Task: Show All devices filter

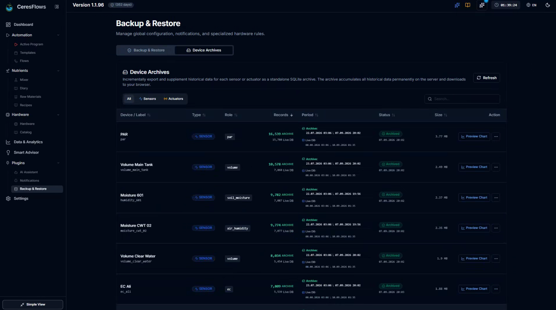Action: click(129, 99)
